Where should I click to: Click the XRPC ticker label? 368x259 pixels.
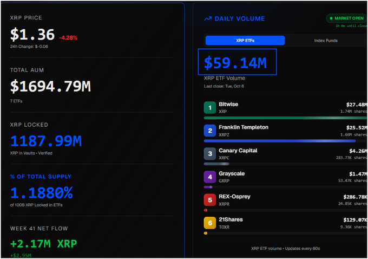(x=224, y=158)
